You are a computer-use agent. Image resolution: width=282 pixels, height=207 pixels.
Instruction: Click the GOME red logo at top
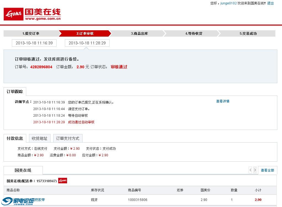tap(14, 14)
